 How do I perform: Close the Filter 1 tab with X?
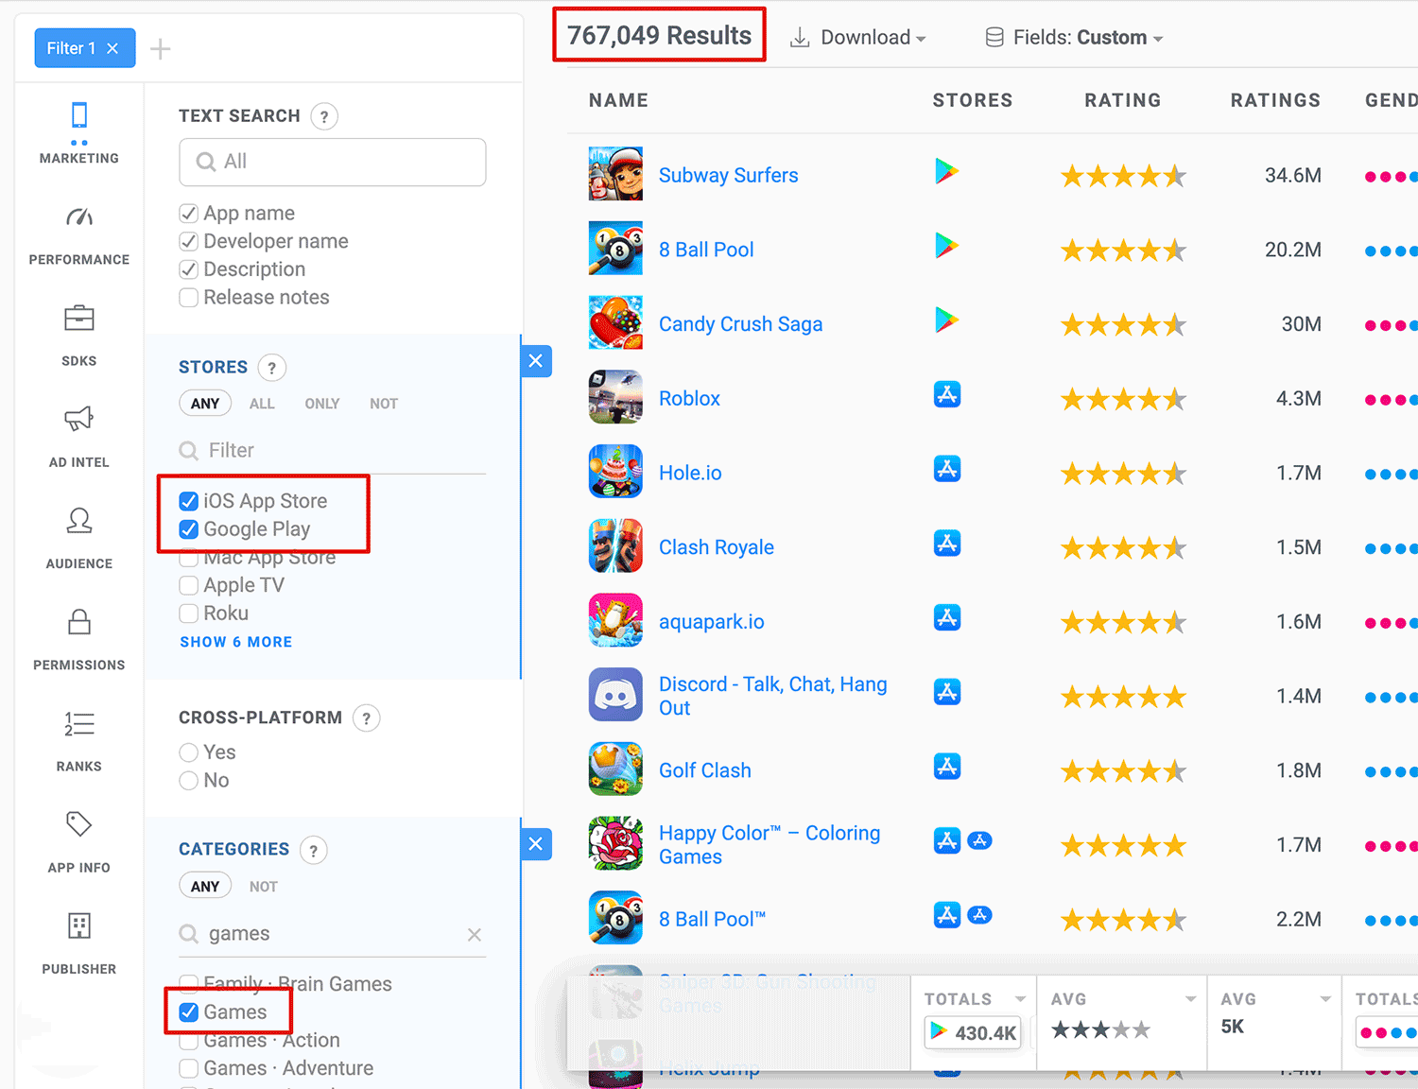[112, 48]
